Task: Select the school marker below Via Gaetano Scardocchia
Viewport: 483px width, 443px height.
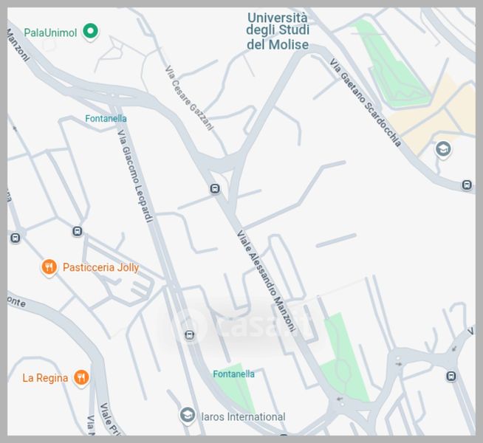Action: tap(443, 150)
